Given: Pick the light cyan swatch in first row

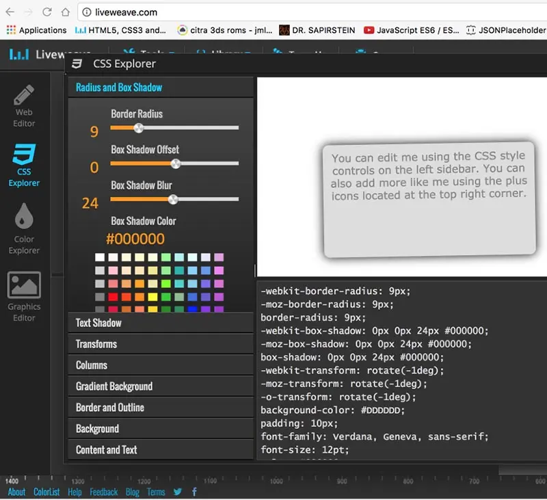Looking at the screenshot, I should click(x=192, y=257).
